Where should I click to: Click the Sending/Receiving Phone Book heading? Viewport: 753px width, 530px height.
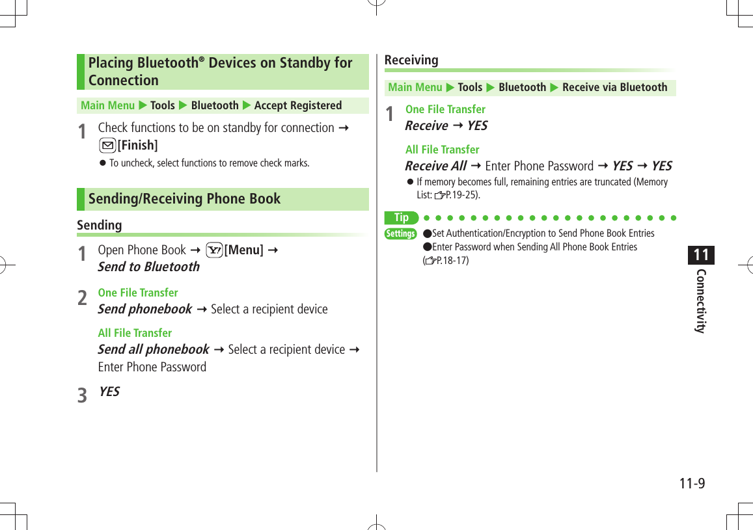point(184,198)
